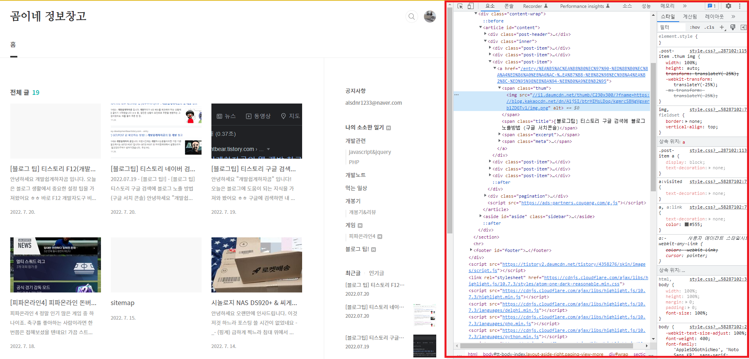Expand the span class meta node

499,141
